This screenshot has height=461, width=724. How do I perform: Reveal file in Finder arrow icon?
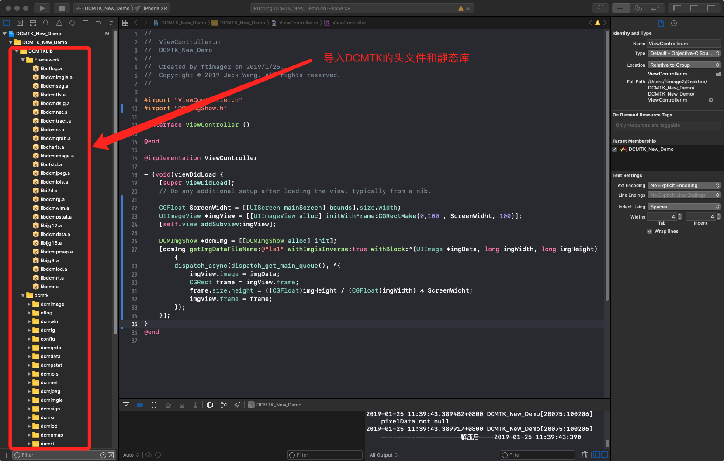pos(711,100)
